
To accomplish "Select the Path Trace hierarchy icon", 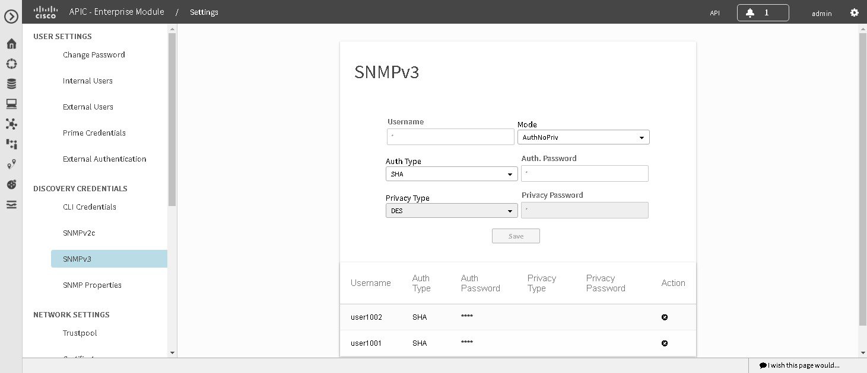I will click(x=11, y=144).
